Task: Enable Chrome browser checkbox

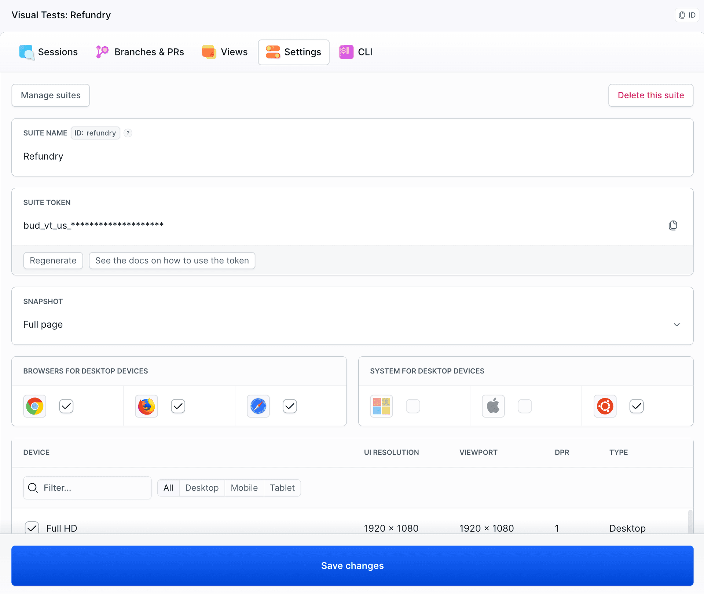Action: coord(66,406)
